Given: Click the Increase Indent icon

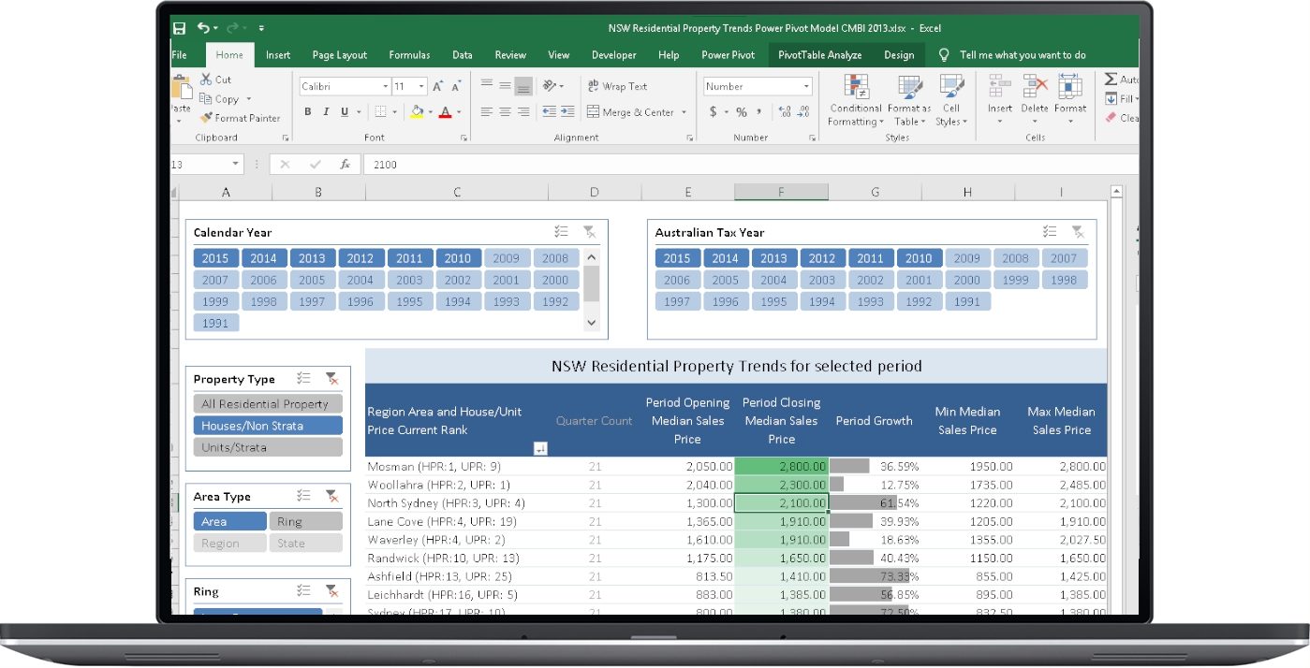Looking at the screenshot, I should pyautogui.click(x=567, y=112).
